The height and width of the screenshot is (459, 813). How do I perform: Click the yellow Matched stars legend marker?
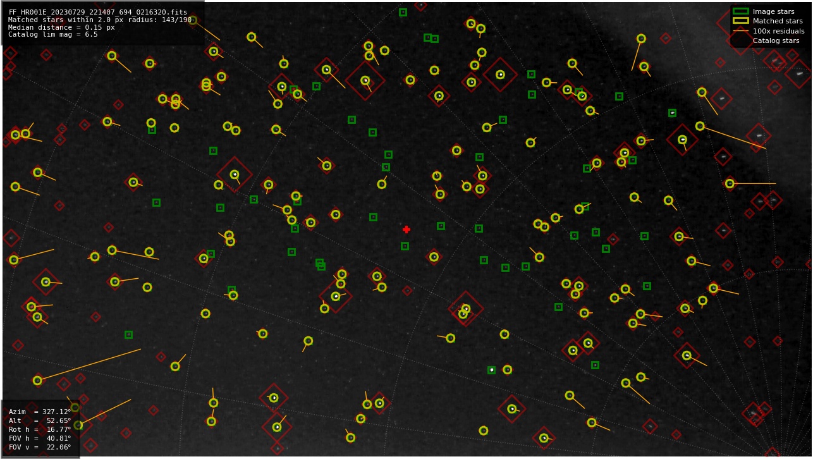point(740,21)
